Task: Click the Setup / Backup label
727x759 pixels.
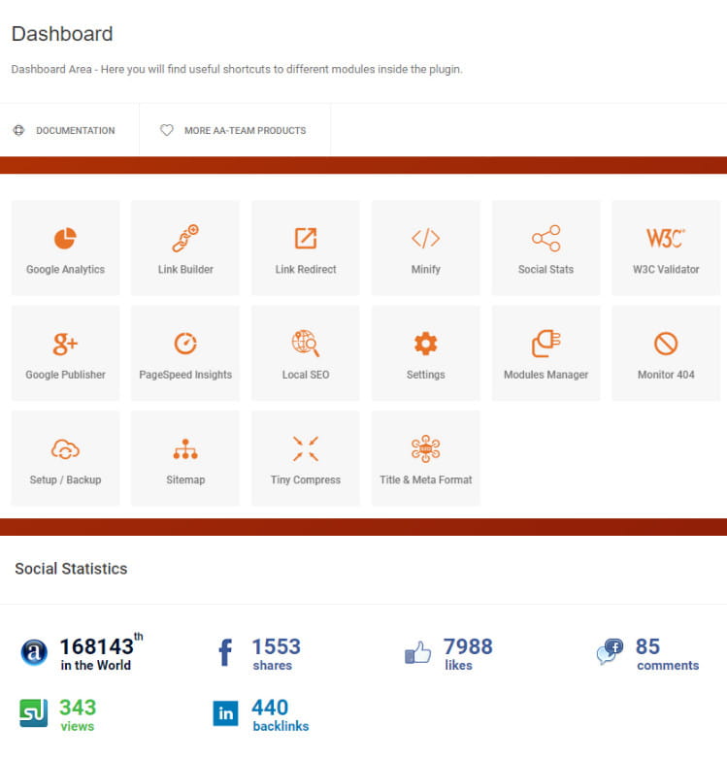Action: [x=65, y=479]
